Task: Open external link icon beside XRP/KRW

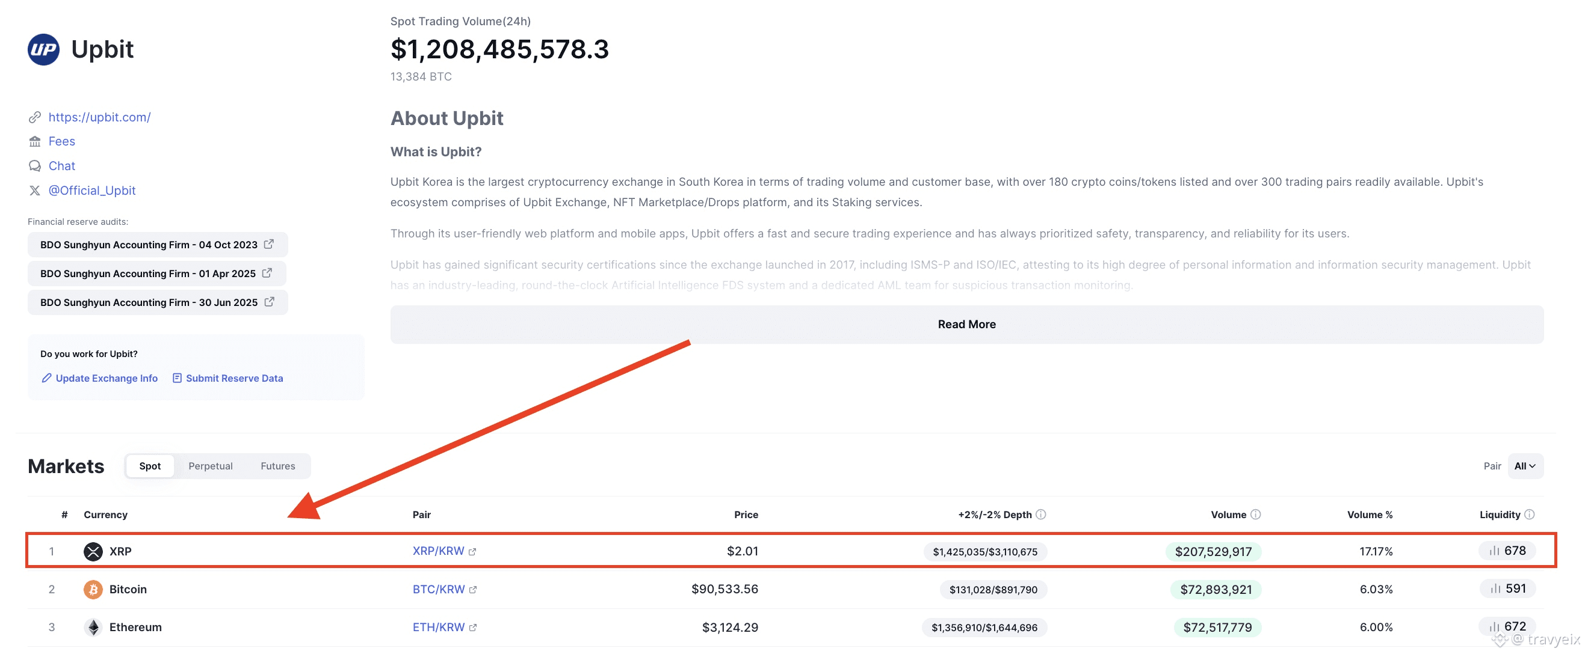Action: pyautogui.click(x=472, y=552)
